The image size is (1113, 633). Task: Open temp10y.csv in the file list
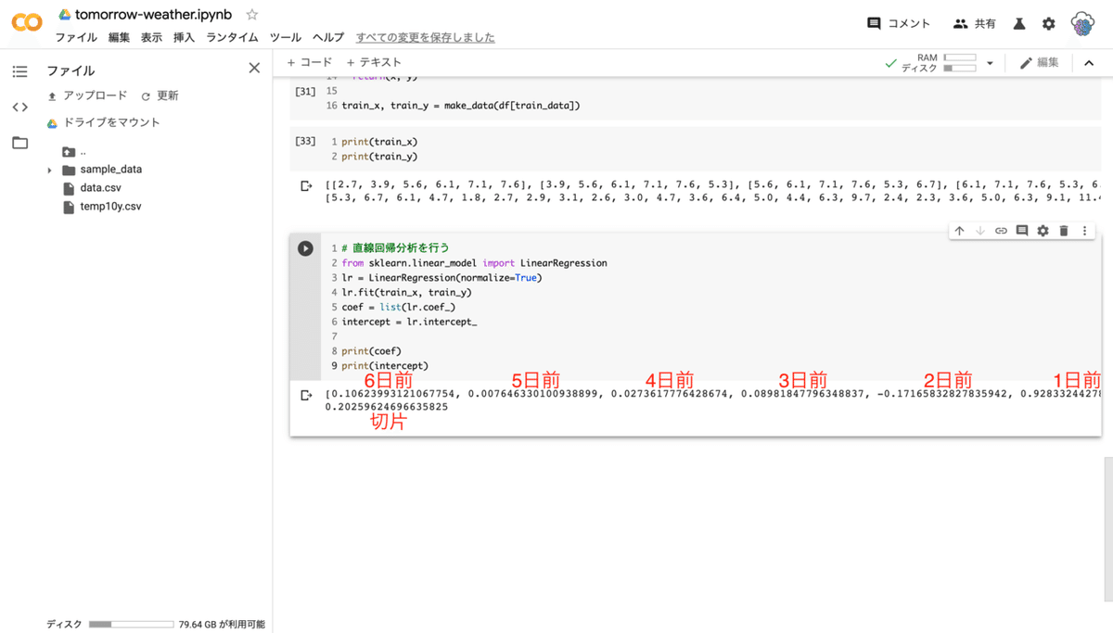coord(101,207)
